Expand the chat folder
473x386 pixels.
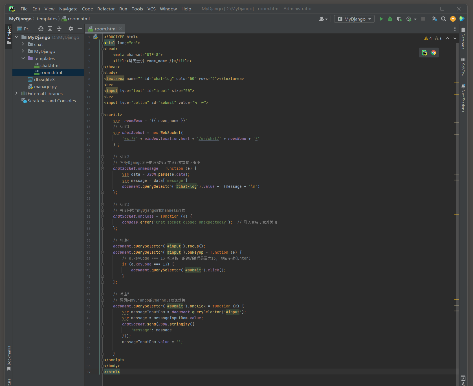coord(23,44)
